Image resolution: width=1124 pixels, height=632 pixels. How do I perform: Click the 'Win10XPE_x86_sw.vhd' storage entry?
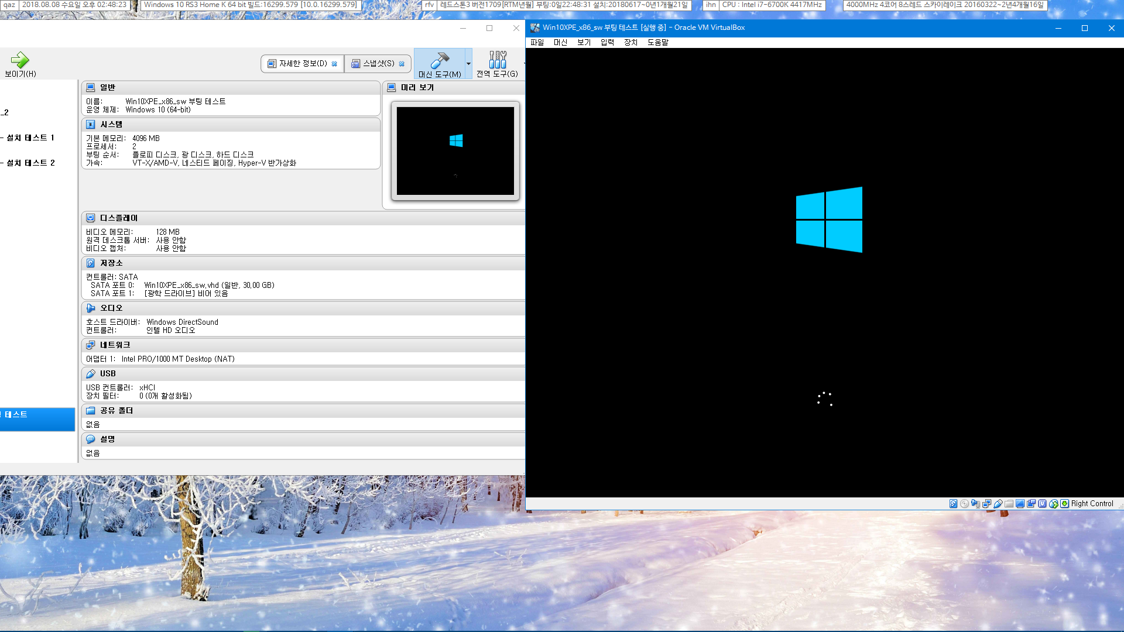209,285
